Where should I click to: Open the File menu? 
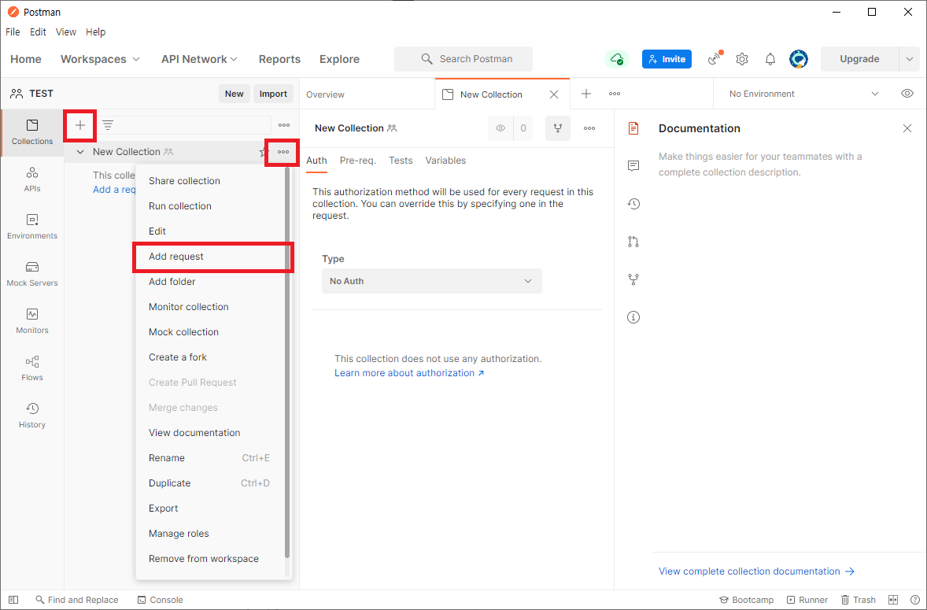(x=13, y=32)
